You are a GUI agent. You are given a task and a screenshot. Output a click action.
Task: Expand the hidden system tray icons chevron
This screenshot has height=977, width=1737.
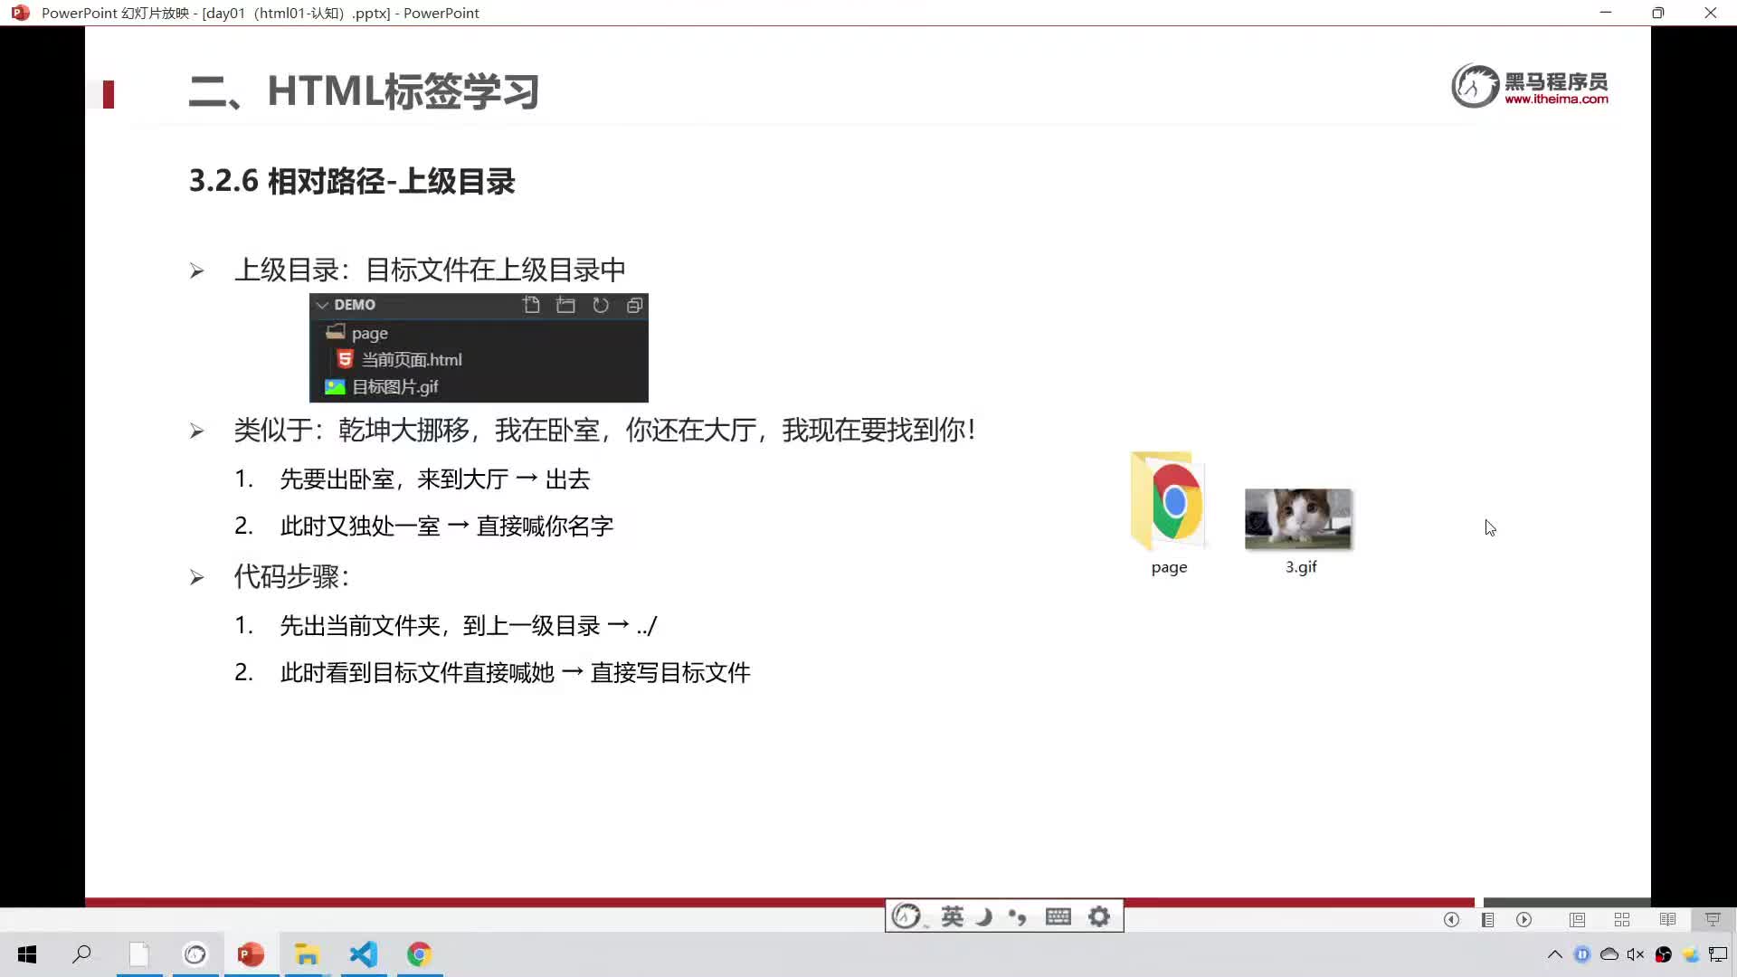(x=1555, y=954)
